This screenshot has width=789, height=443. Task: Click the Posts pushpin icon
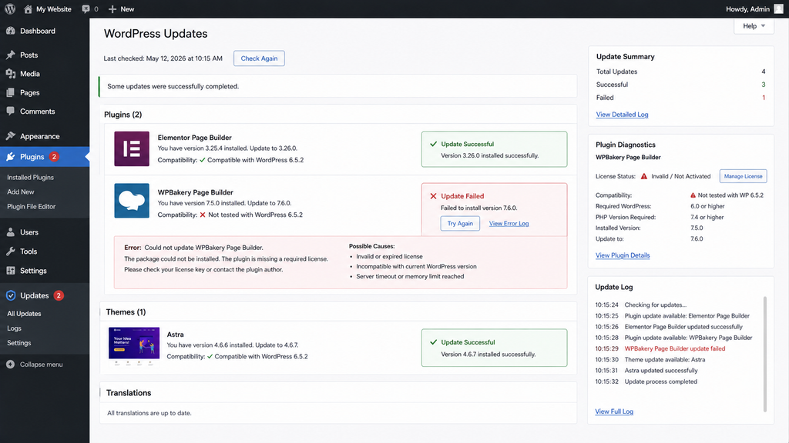[x=11, y=55]
